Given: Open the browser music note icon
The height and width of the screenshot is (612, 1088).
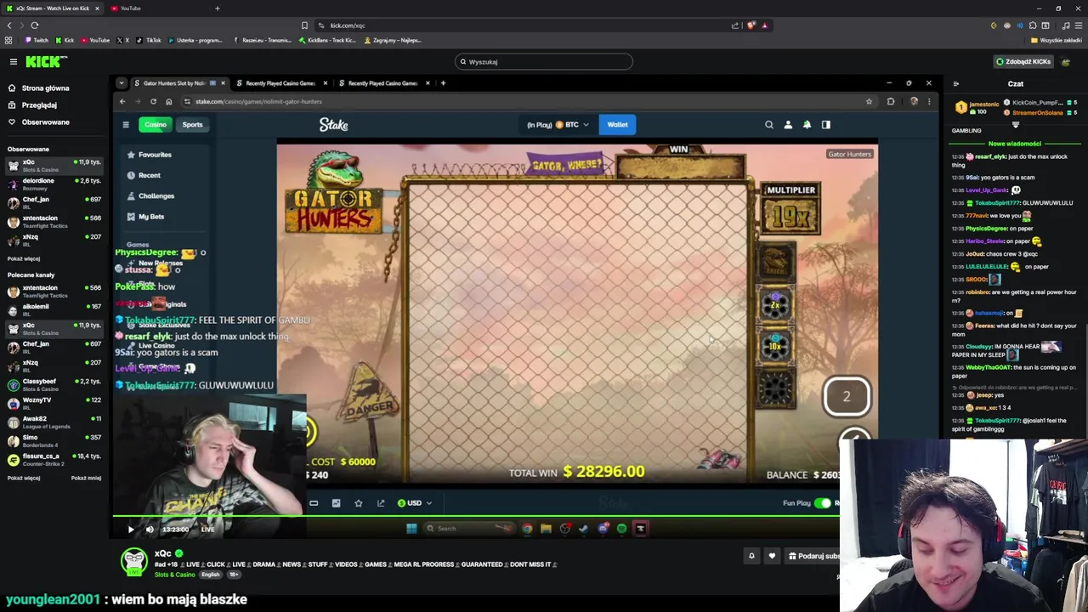Looking at the screenshot, I should [x=1066, y=25].
